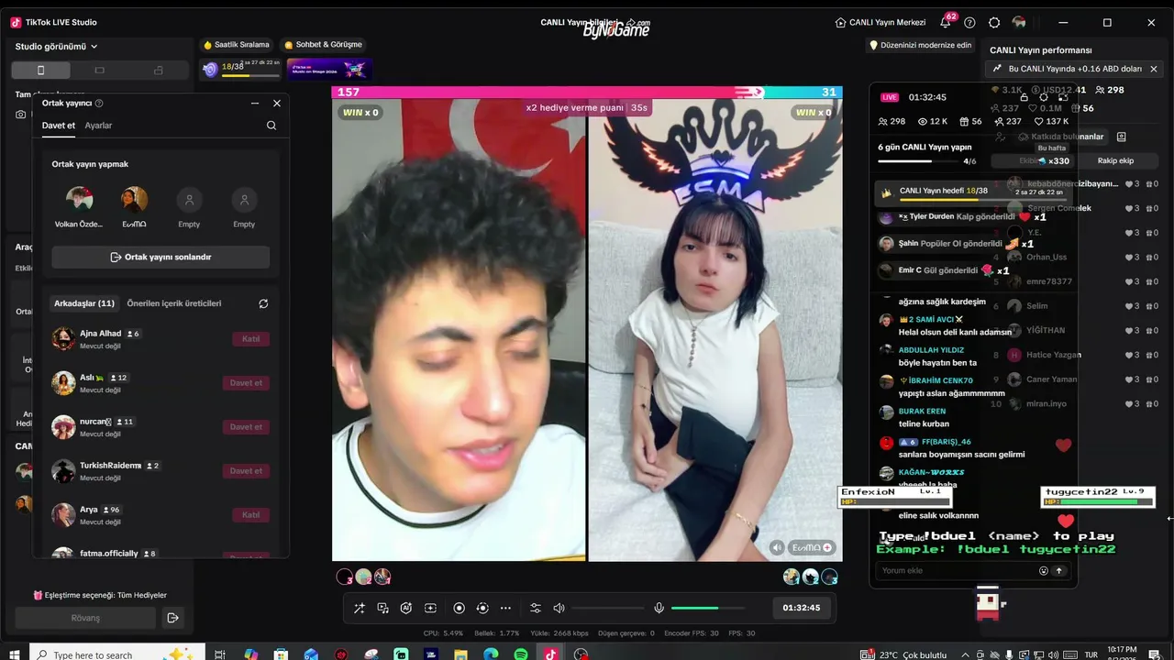
Task: Open the Saatlik Sıralama chip
Action: tap(237, 45)
